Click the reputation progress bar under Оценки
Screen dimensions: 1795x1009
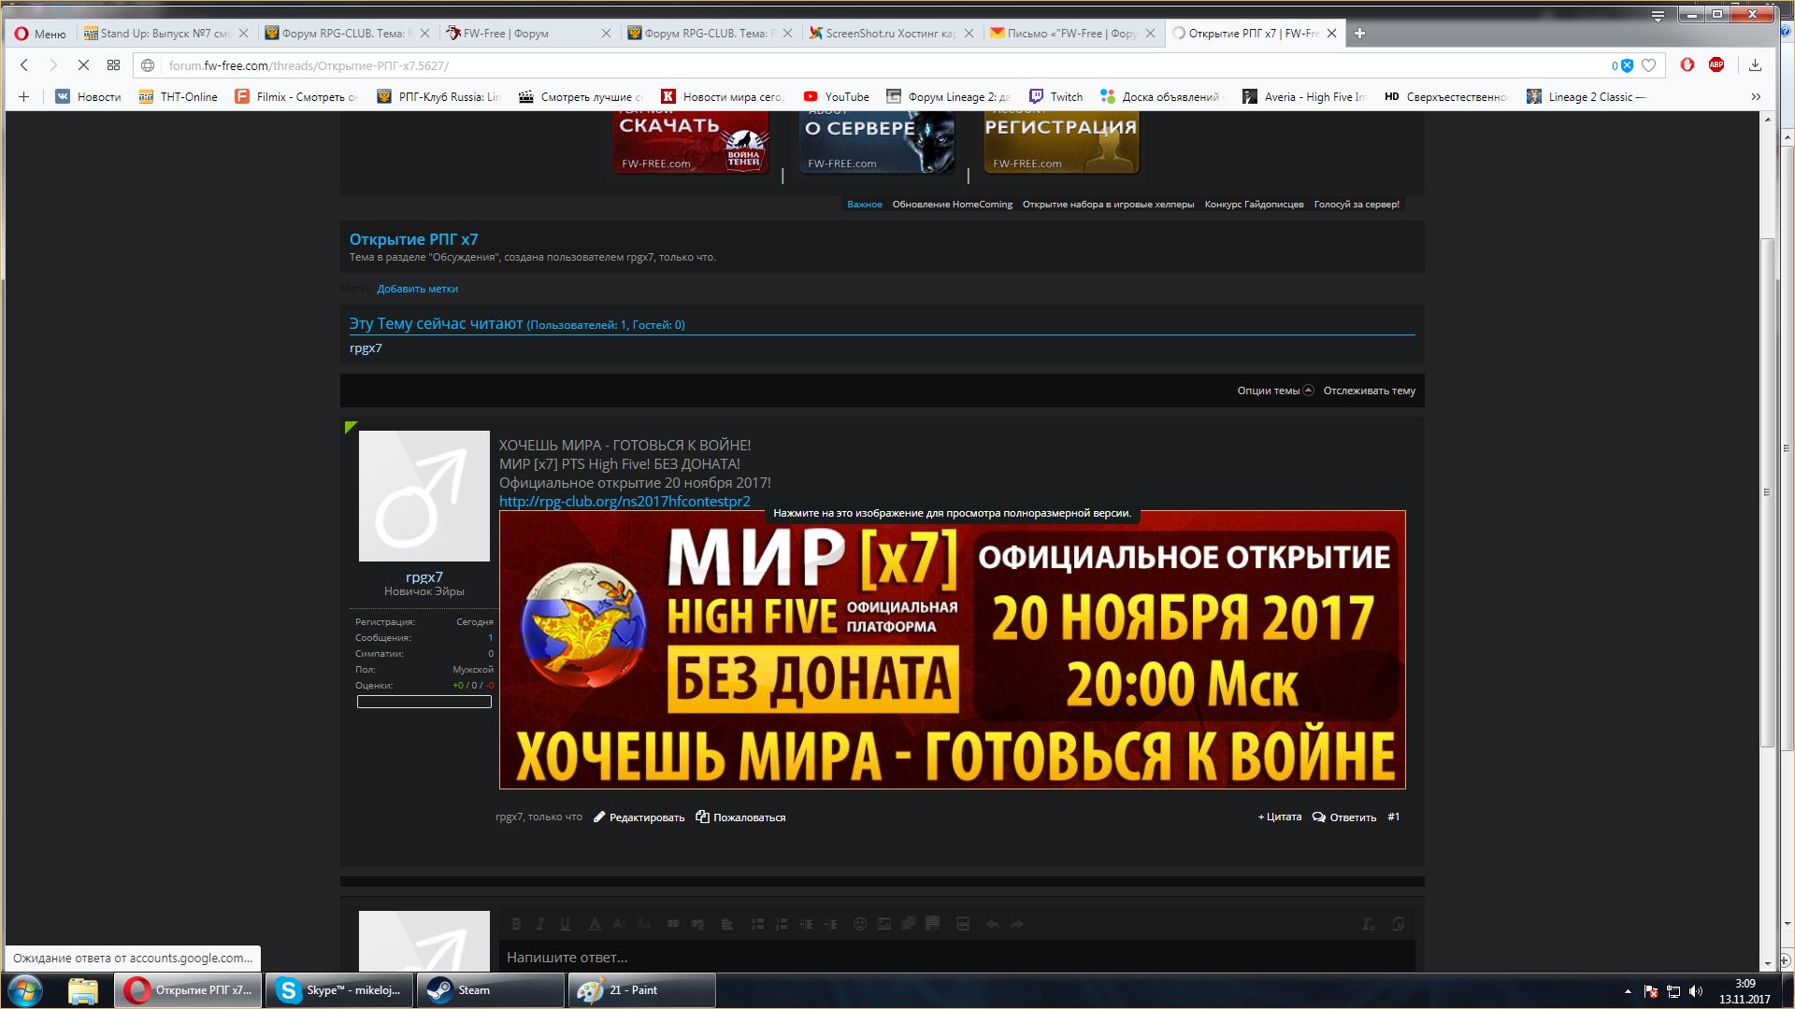[x=424, y=702]
